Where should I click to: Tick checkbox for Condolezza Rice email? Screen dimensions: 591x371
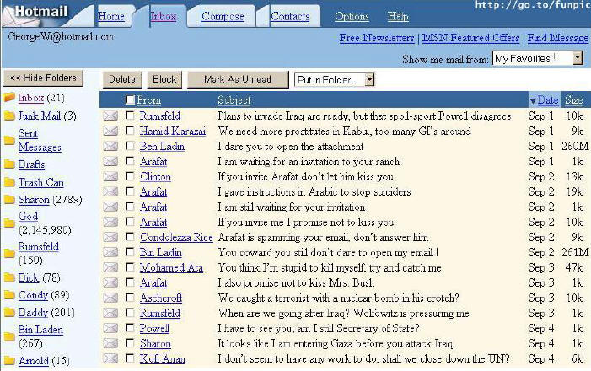[x=130, y=237]
